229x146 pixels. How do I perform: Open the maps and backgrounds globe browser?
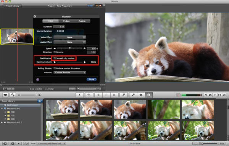pyautogui.click(x=224, y=95)
